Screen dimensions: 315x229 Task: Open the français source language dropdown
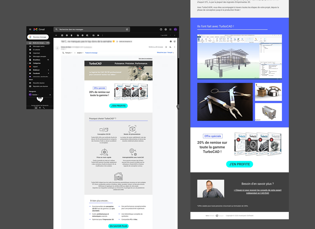pos(69,53)
